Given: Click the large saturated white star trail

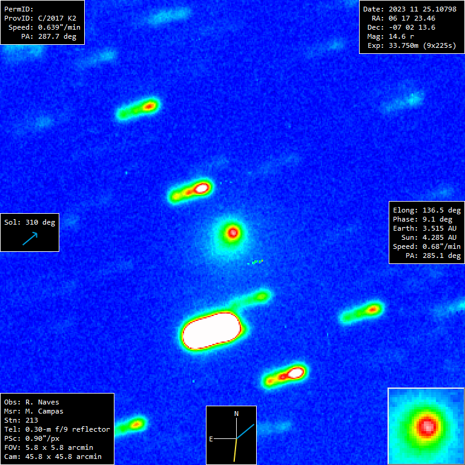Looking at the screenshot, I should point(211,330).
